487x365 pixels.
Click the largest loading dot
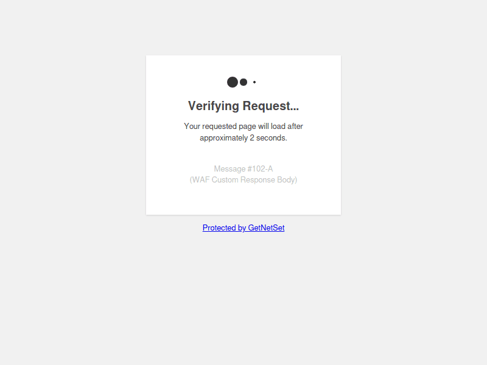click(x=233, y=82)
